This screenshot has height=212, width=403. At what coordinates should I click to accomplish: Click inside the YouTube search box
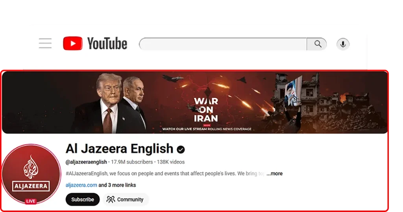coord(223,44)
